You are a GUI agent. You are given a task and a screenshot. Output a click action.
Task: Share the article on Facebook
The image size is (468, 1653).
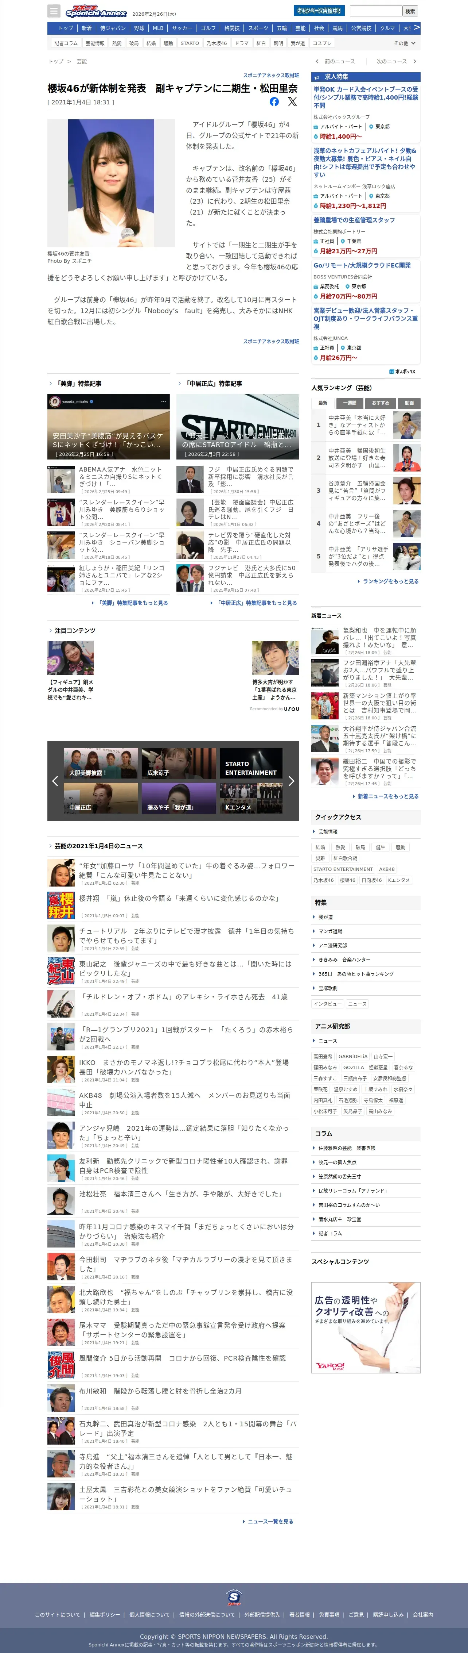tap(274, 101)
